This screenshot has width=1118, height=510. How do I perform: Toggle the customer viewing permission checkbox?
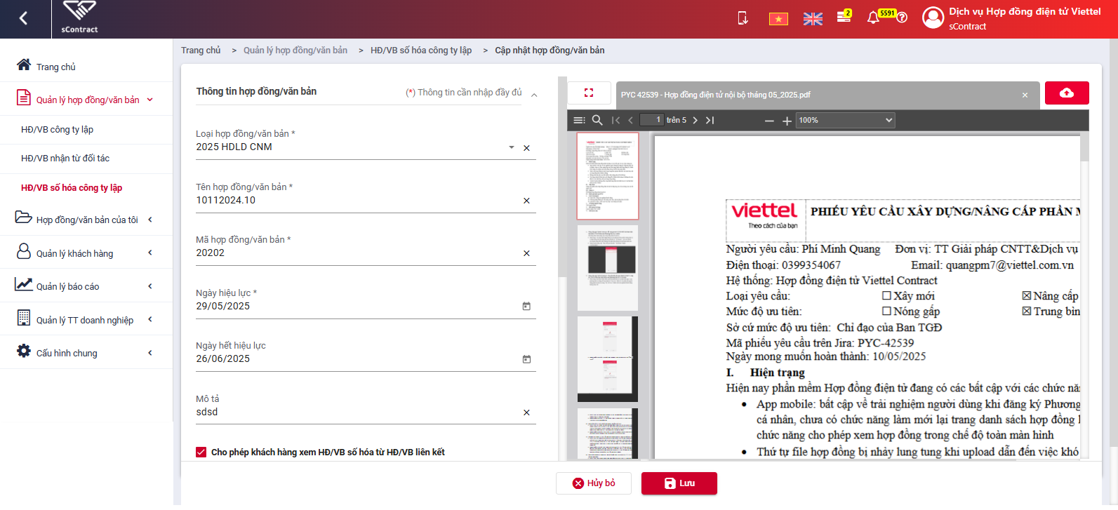click(x=201, y=452)
